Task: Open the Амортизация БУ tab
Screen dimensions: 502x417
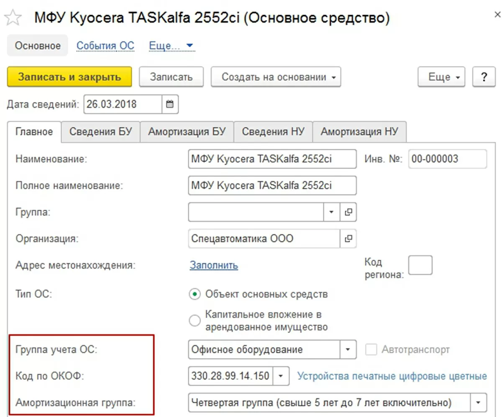Action: (187, 132)
